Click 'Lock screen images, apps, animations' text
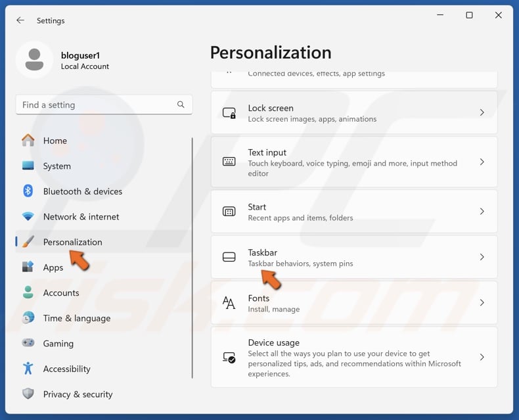This screenshot has height=420, width=519. coord(312,119)
